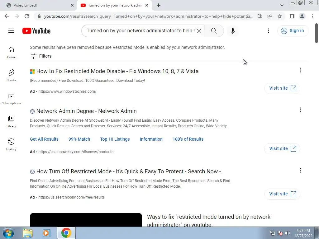The width and height of the screenshot is (319, 239).
Task: Click us.shopwebly.com ad URL
Action: click(x=76, y=152)
